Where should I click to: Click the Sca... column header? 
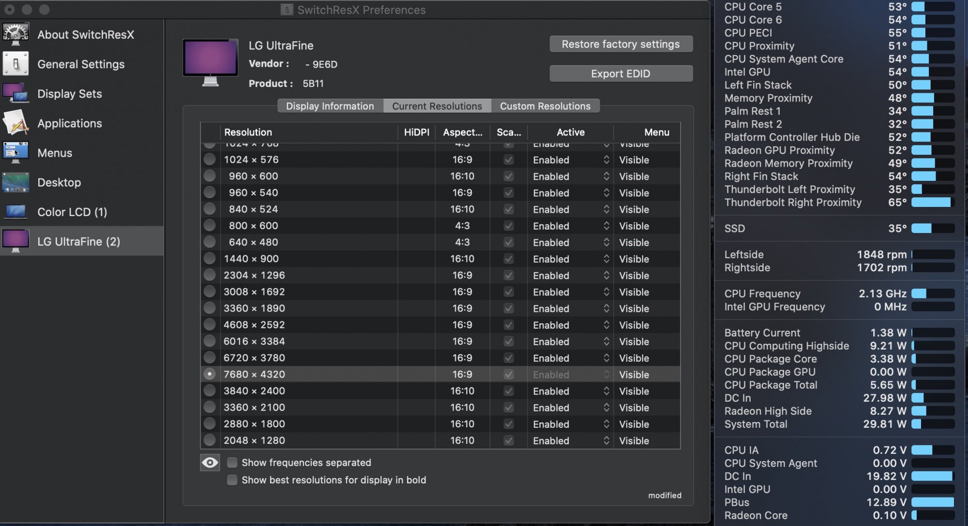[x=509, y=132]
